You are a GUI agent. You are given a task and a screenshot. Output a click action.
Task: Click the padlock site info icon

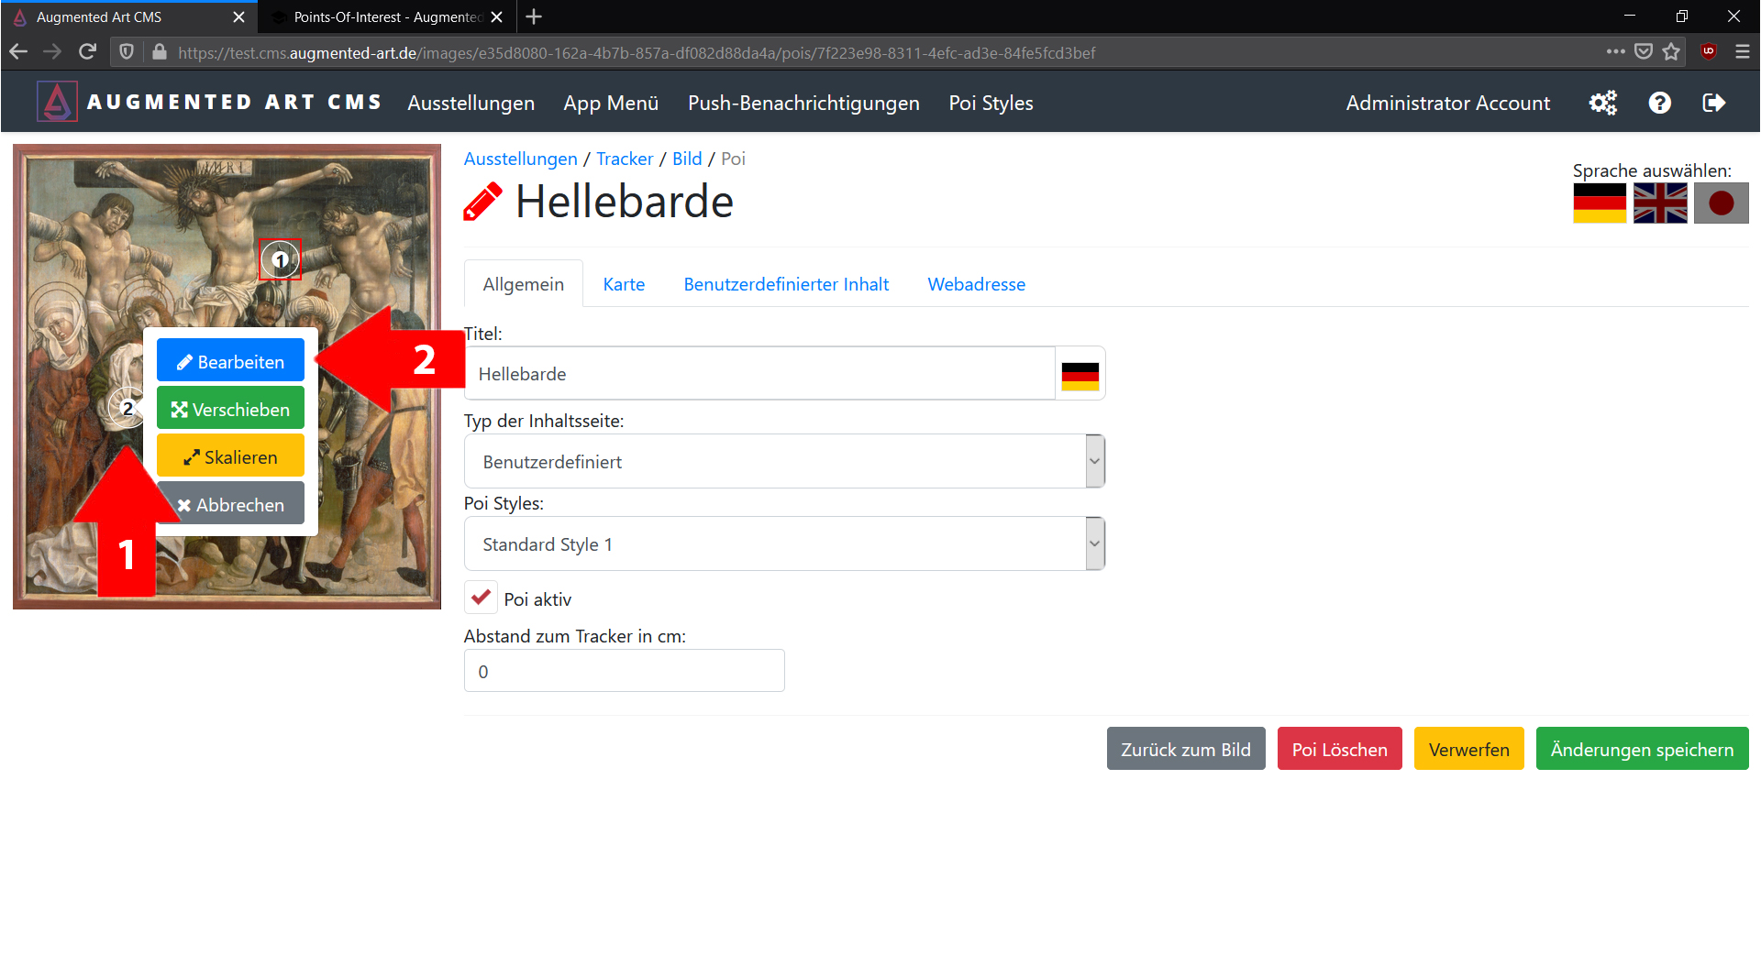click(x=160, y=52)
